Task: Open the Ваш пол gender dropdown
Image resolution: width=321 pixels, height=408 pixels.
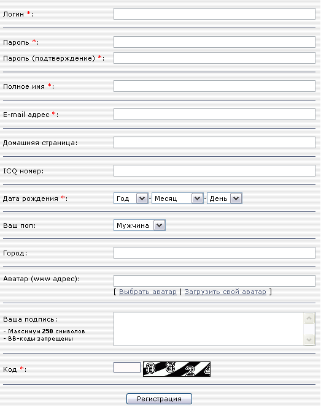Action: point(139,225)
